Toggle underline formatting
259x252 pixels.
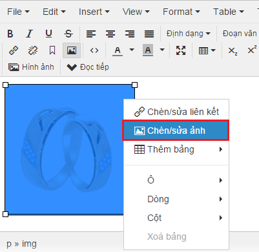pyautogui.click(x=48, y=34)
